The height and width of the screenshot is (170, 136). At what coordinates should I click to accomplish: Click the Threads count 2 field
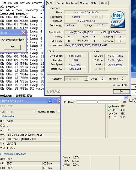pyautogui.click(x=123, y=79)
